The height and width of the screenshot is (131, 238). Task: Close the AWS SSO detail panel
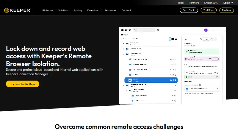click(x=219, y=39)
